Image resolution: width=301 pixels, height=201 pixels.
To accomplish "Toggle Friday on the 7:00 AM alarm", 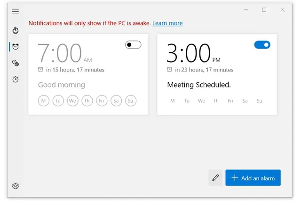I will (102, 101).
